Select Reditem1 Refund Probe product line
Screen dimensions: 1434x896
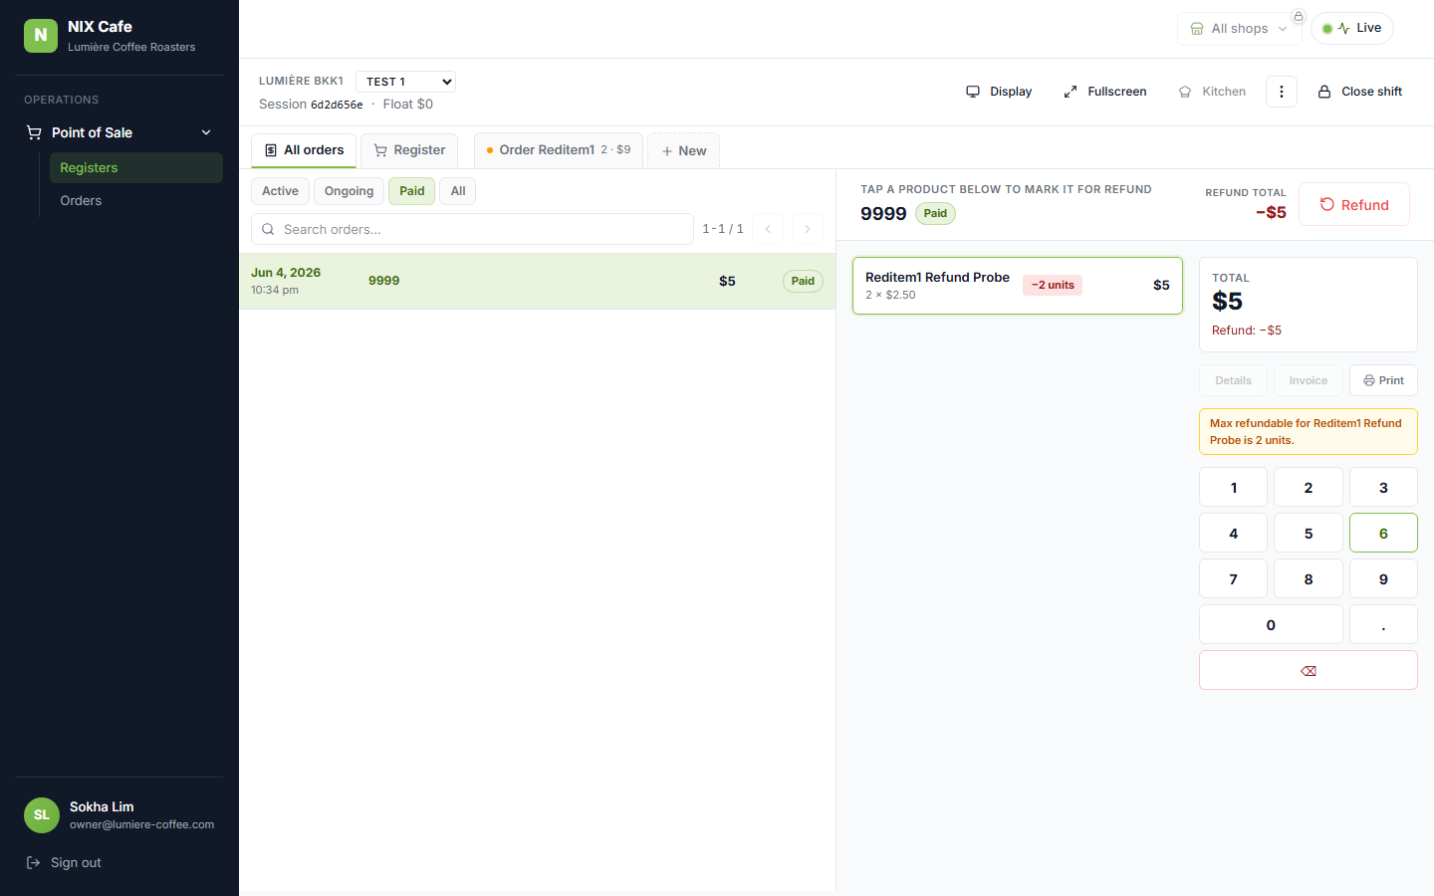[1018, 286]
